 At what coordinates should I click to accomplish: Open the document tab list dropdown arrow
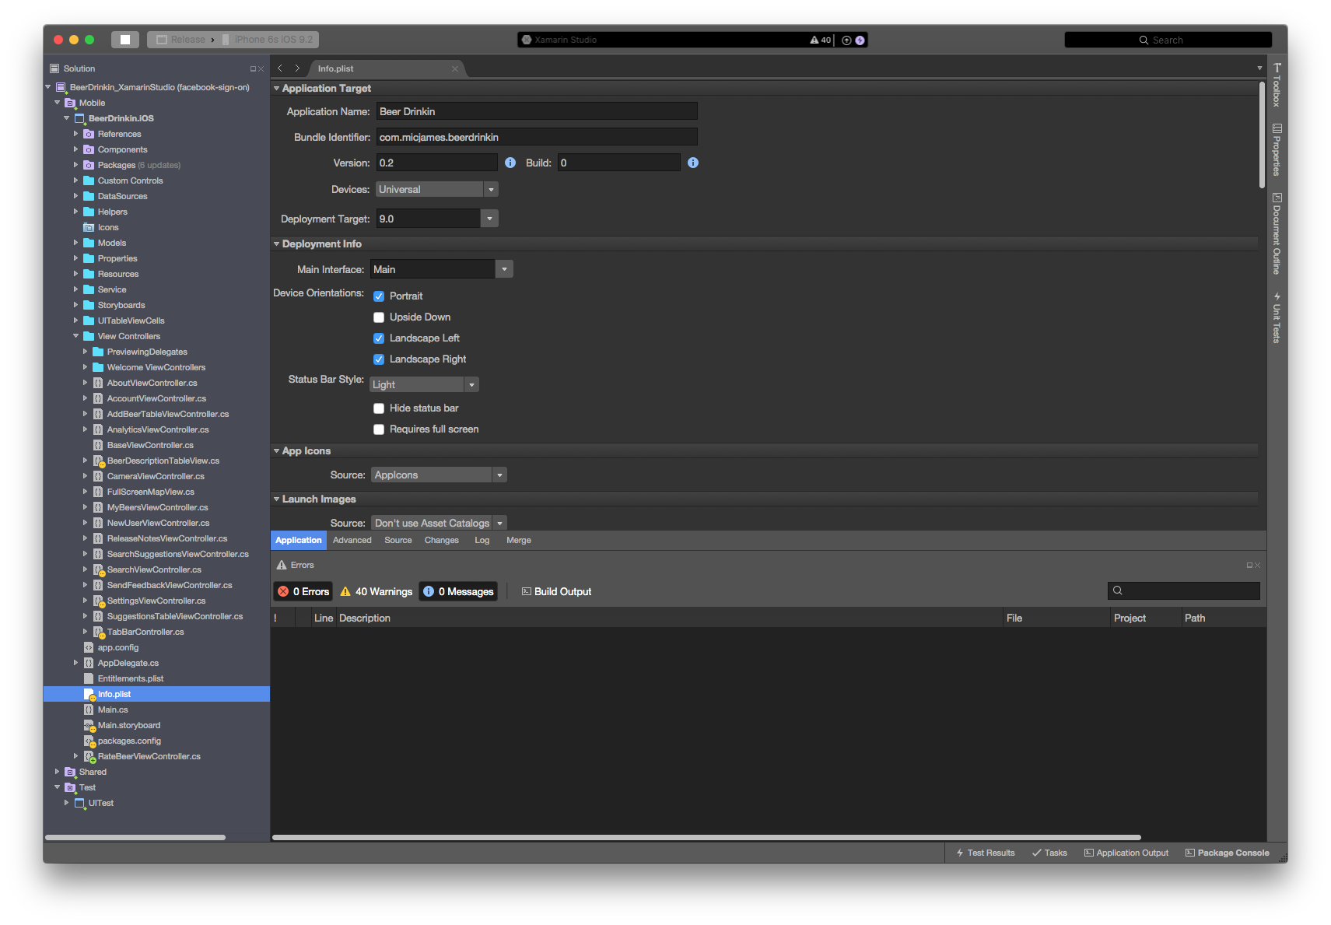click(1259, 68)
